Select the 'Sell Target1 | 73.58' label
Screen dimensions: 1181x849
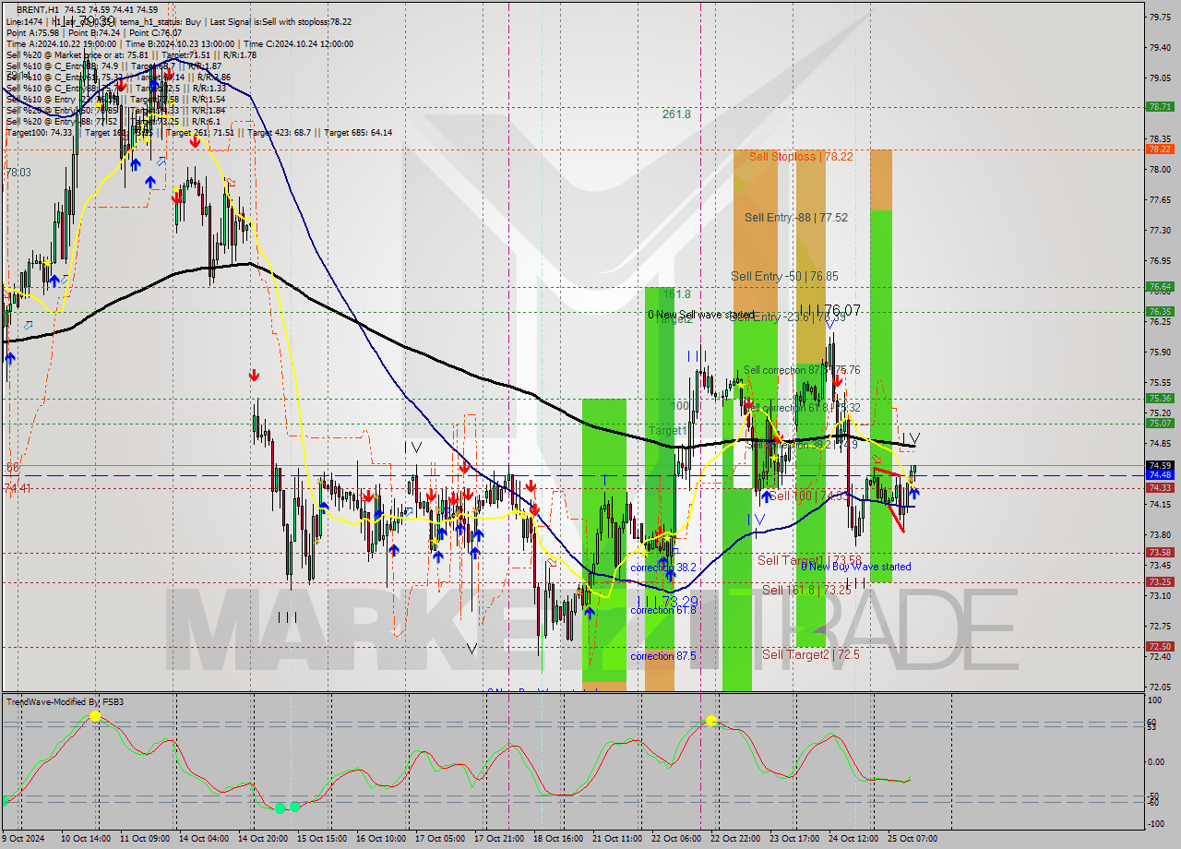coord(809,560)
